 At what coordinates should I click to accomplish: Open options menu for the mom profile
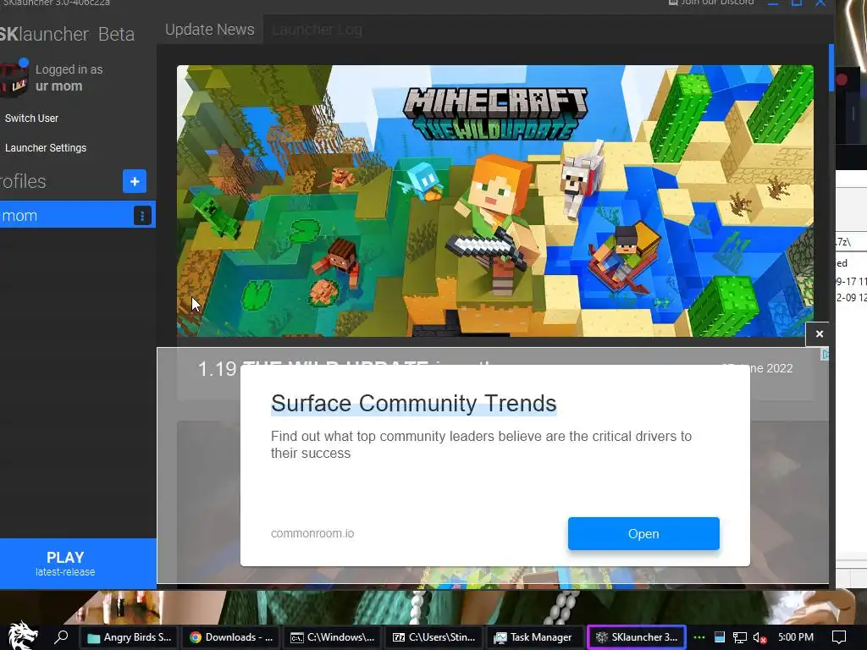pyautogui.click(x=142, y=216)
